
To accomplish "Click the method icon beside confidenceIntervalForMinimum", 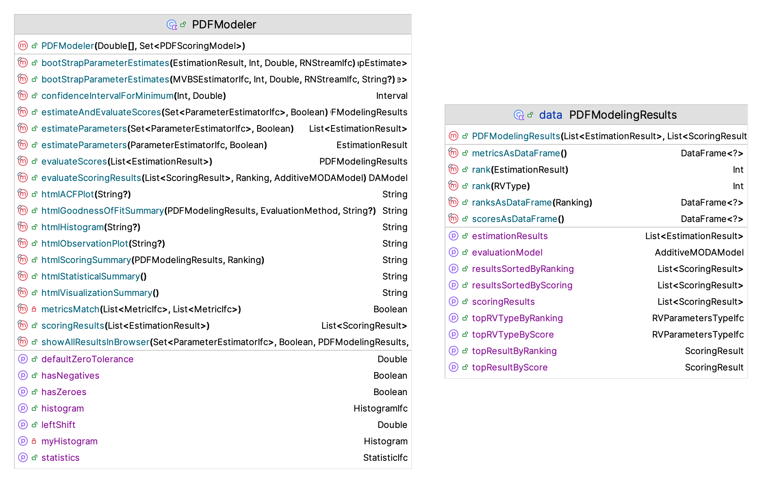I will (x=23, y=95).
